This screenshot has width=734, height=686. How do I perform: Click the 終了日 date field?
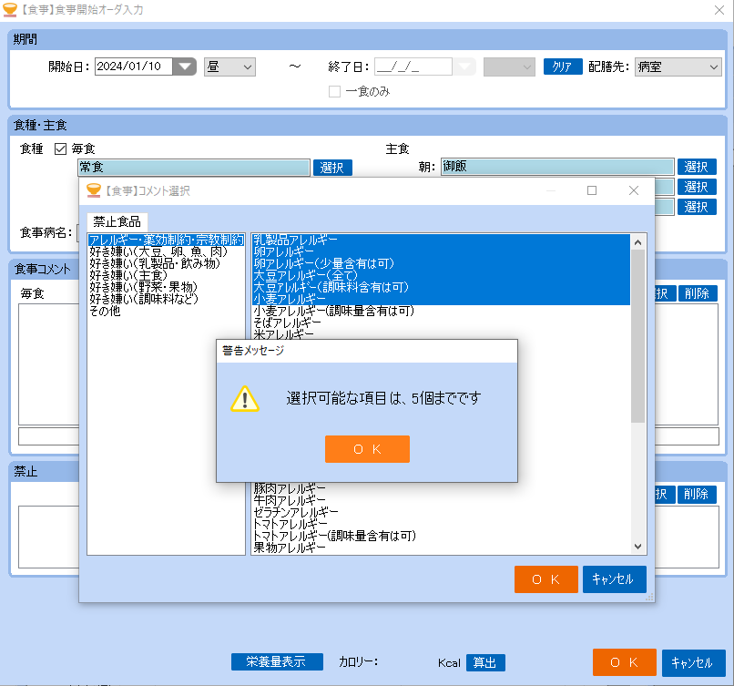(x=413, y=67)
